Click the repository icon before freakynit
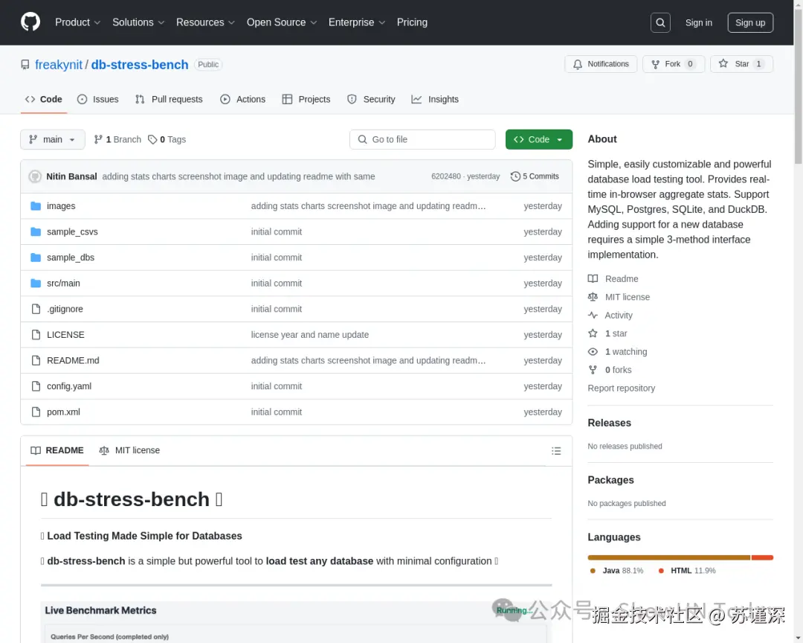Image resolution: width=803 pixels, height=643 pixels. pyautogui.click(x=25, y=65)
